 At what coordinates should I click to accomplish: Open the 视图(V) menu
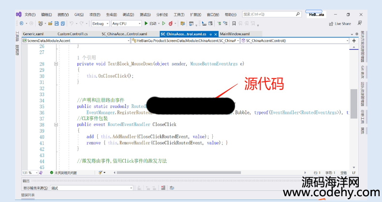point(63,15)
